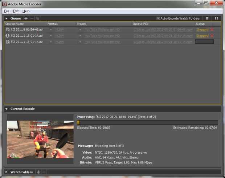Click H.264 format link in second row
The height and width of the screenshot is (178, 225).
point(60,36)
